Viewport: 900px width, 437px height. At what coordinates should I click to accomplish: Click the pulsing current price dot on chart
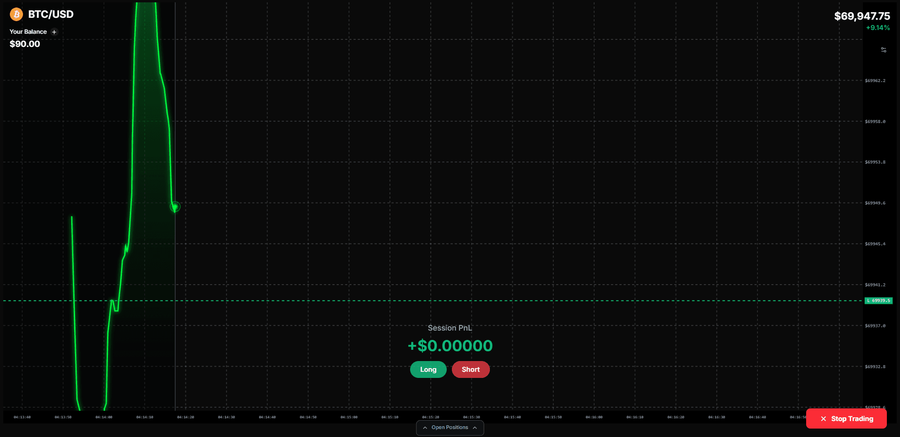coord(175,207)
